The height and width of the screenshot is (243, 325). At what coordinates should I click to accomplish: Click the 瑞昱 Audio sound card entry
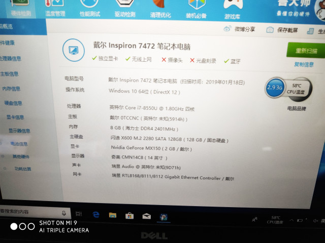click(146, 167)
